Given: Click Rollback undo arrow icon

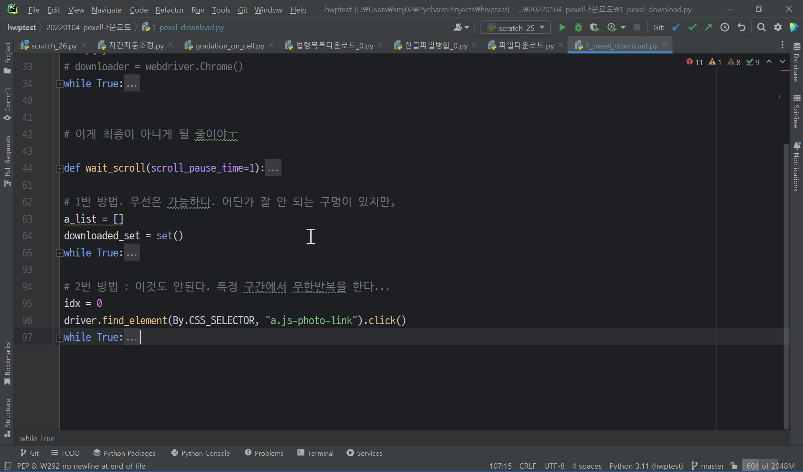Looking at the screenshot, I should [742, 28].
